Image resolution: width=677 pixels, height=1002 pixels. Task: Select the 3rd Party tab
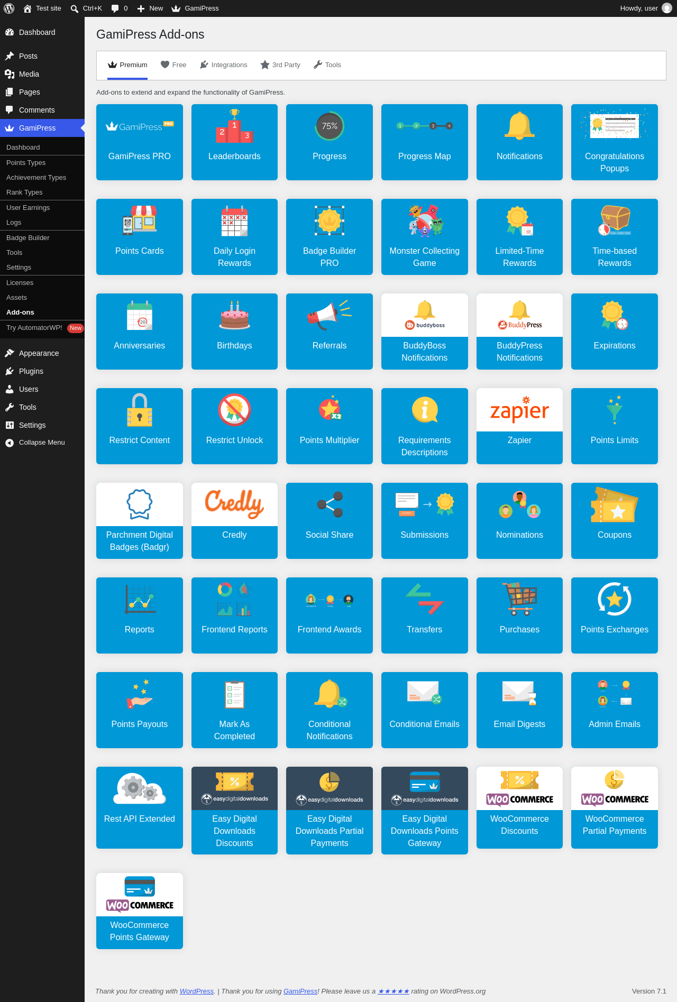(280, 65)
